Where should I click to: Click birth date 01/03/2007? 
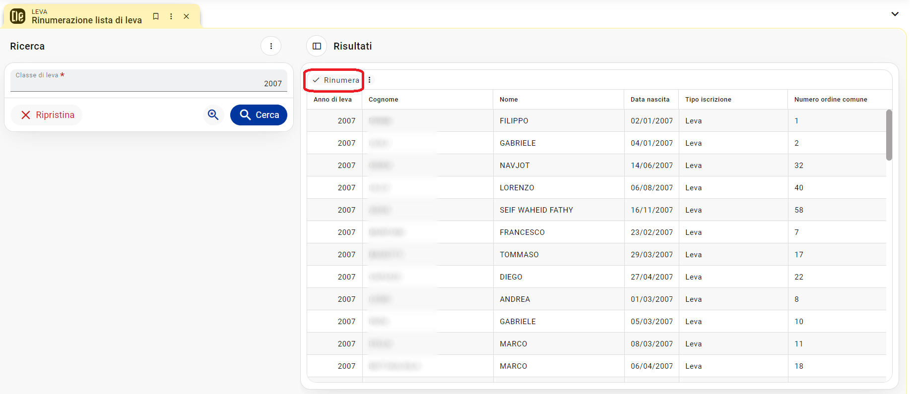coord(652,299)
